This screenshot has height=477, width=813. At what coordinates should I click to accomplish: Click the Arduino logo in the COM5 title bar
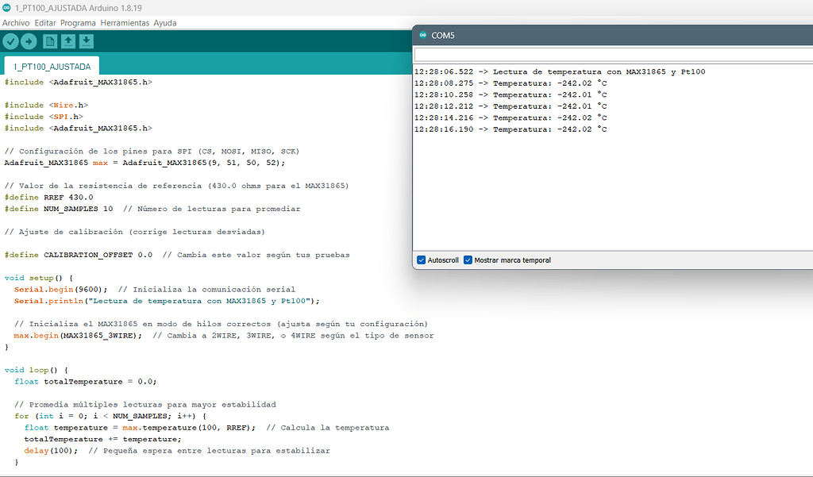pyautogui.click(x=422, y=35)
